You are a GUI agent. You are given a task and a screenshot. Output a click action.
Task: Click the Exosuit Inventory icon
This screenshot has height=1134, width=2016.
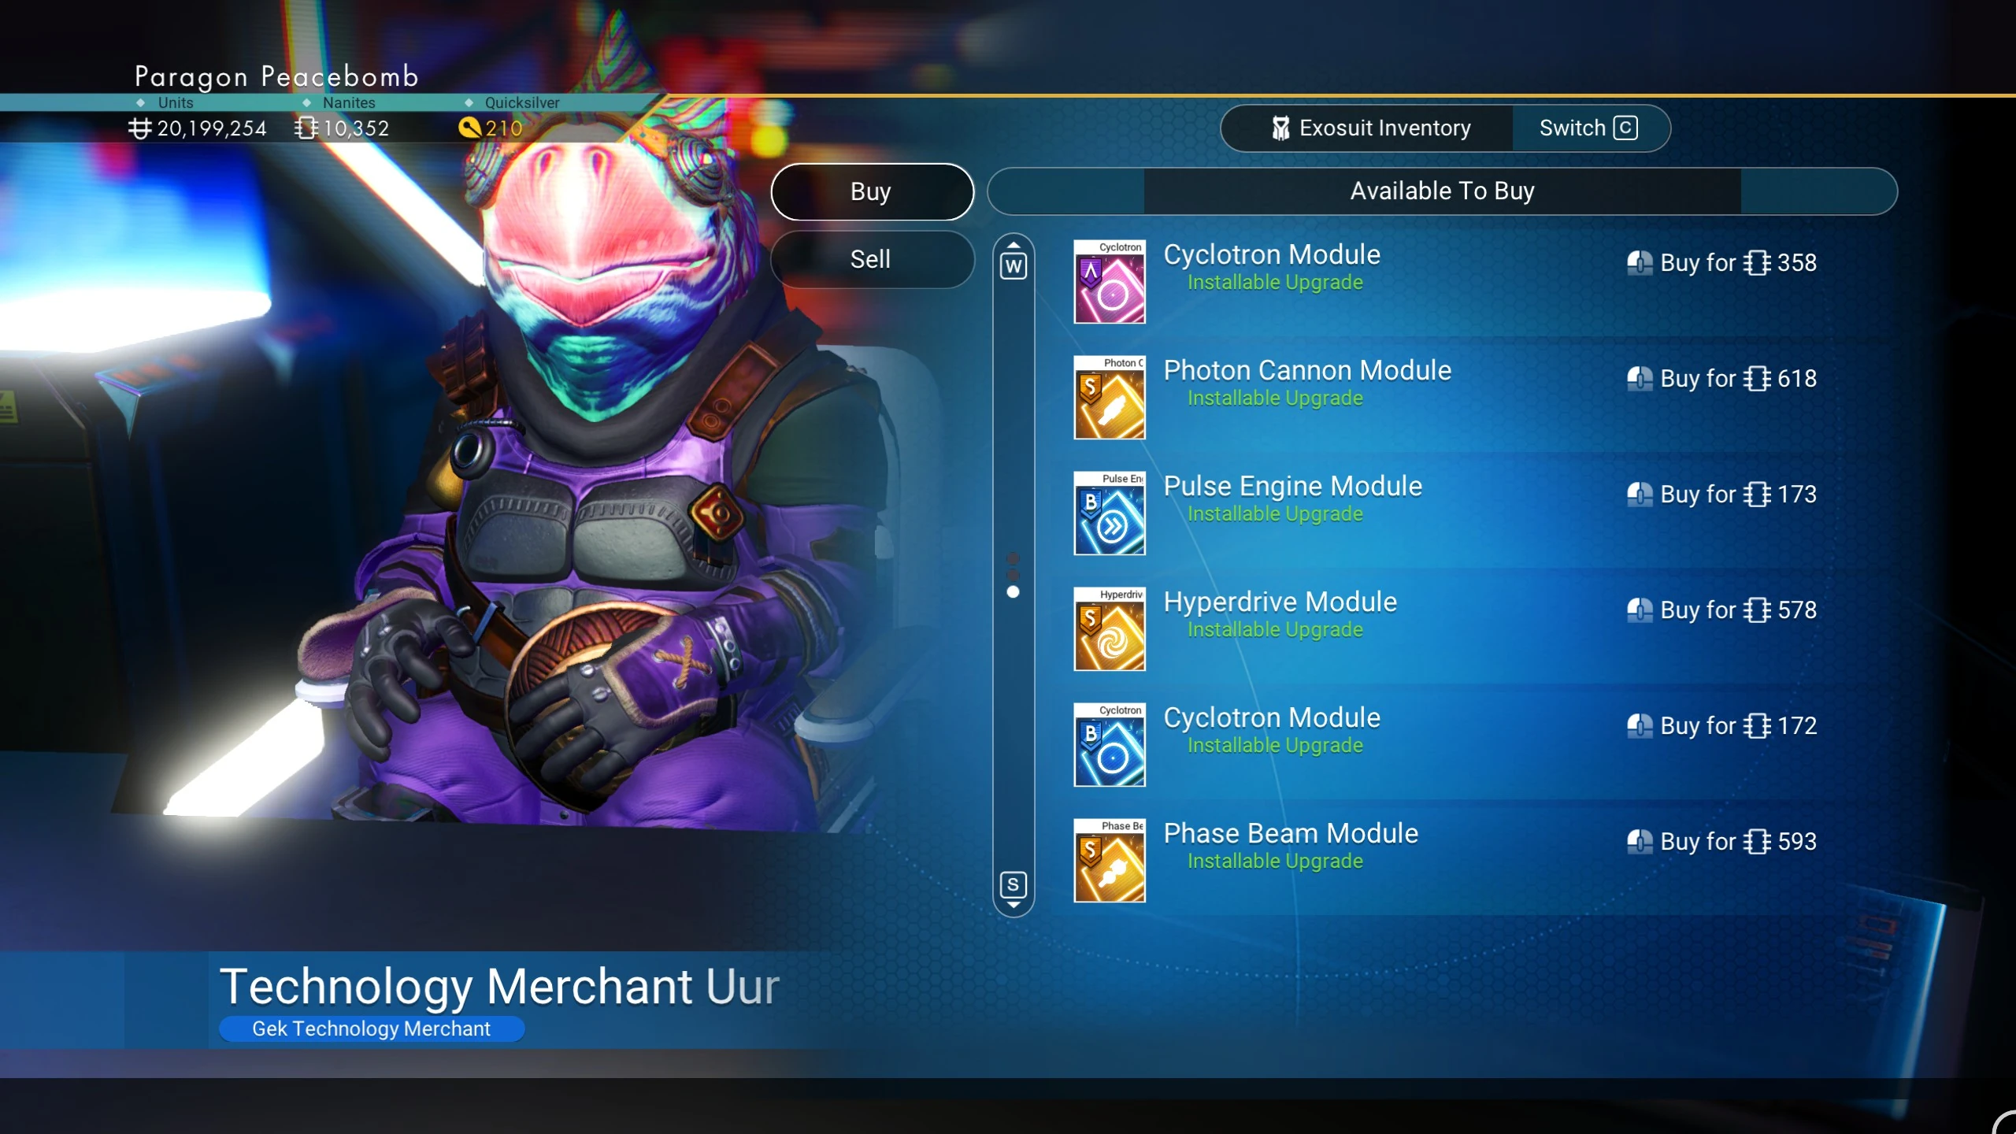click(x=1280, y=128)
